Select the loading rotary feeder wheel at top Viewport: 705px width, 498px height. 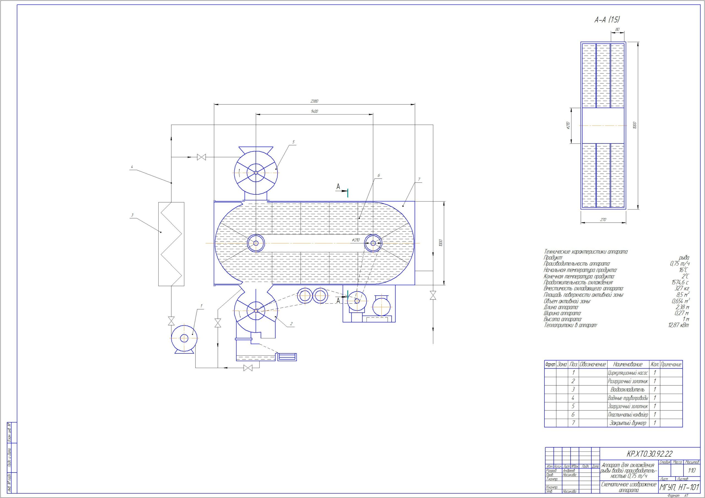(x=256, y=173)
